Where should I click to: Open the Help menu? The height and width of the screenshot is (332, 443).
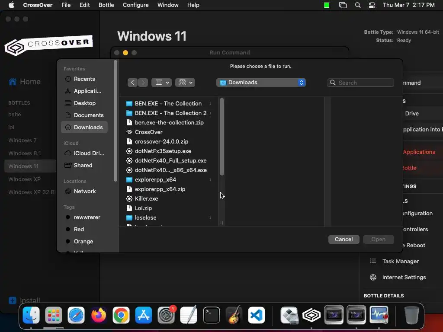(193, 5)
